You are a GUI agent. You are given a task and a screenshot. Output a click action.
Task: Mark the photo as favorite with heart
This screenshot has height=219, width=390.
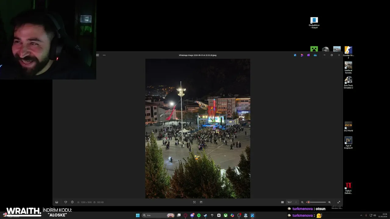66,202
